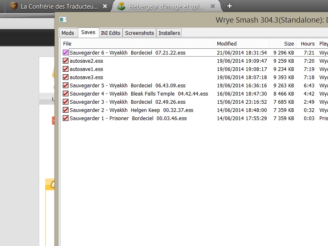The width and height of the screenshot is (328, 246).
Task: Click the lion favicon on La Confrérie tab
Action: (x=14, y=6)
